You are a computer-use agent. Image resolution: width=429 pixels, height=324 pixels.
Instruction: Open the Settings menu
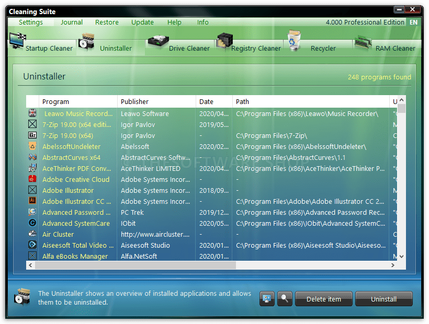point(31,22)
